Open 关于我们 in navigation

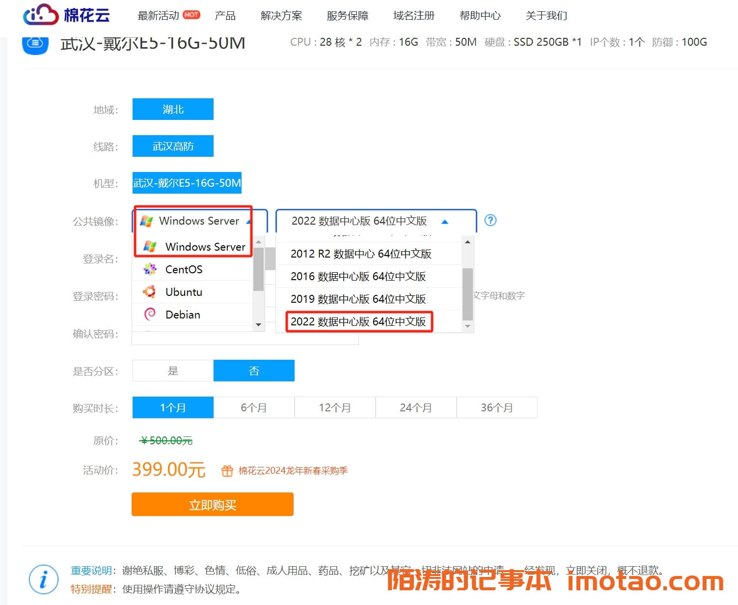547,16
